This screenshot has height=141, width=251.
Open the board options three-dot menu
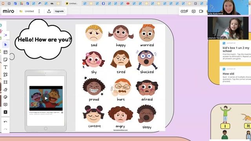(39, 11)
